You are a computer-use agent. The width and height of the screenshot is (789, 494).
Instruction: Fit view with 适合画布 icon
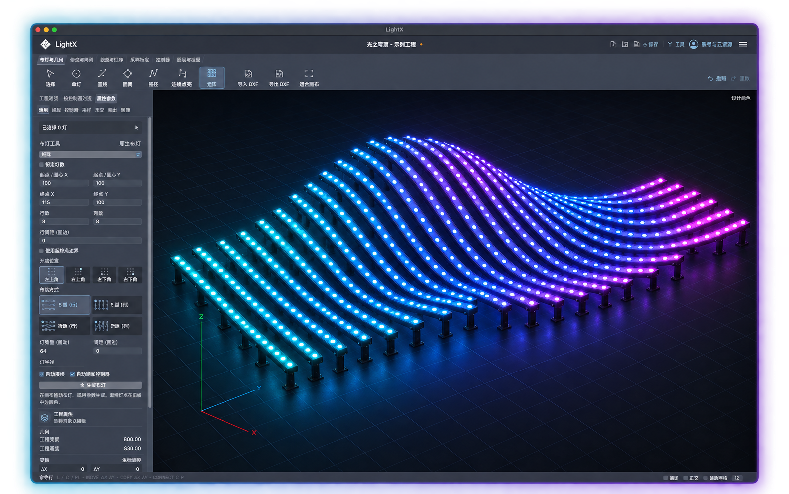pos(309,74)
